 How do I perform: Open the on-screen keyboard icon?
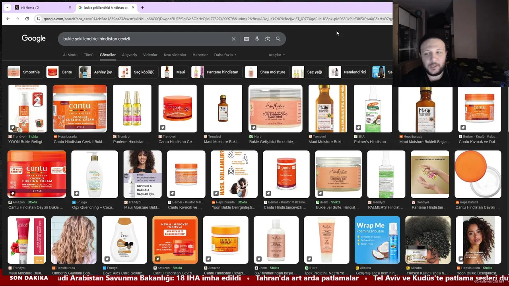[247, 39]
